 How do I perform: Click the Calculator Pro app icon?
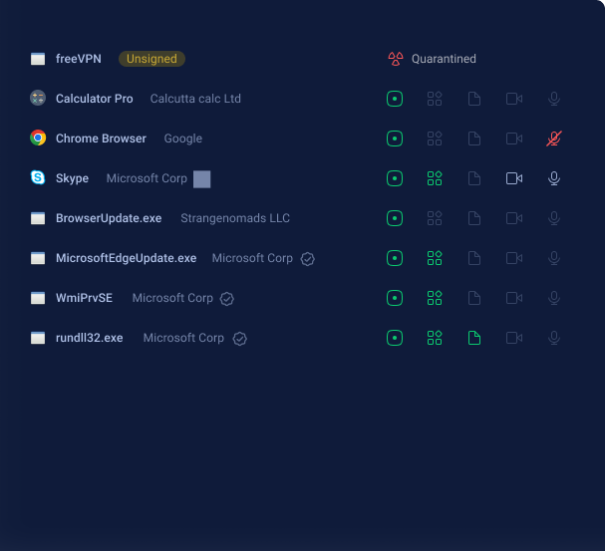pos(38,99)
